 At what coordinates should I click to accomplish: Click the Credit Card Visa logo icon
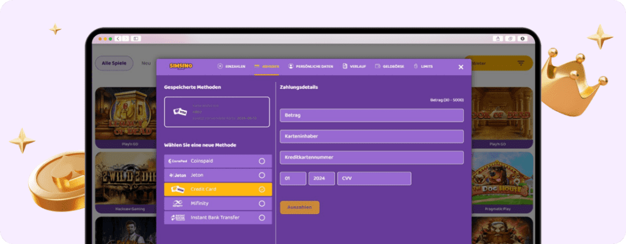pyautogui.click(x=178, y=190)
